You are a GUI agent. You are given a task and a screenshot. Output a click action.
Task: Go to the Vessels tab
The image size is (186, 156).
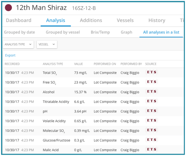[125, 21]
